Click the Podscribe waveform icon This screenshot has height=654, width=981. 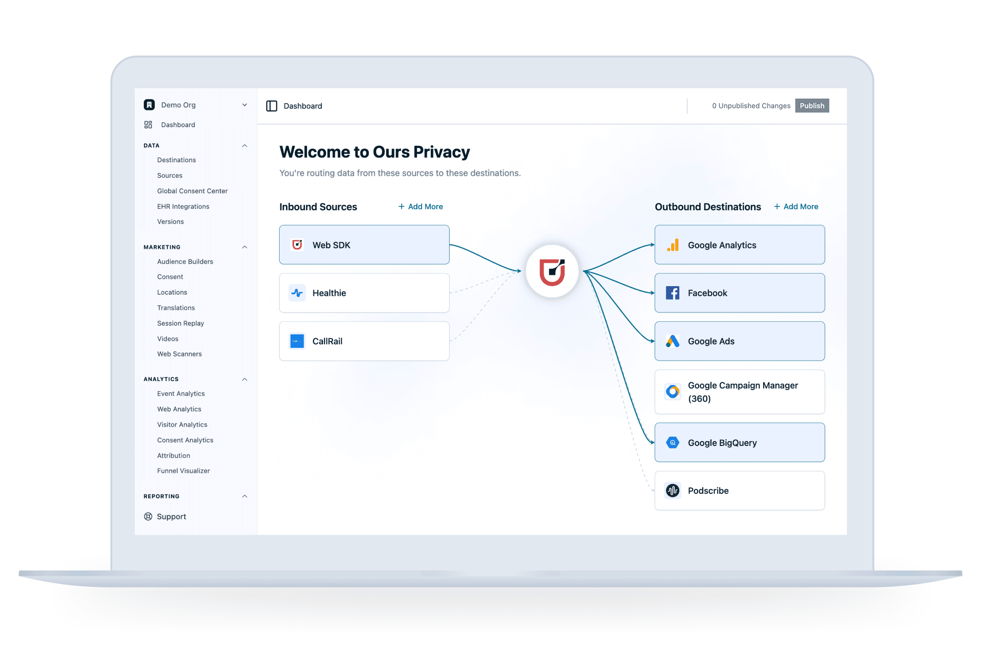672,490
